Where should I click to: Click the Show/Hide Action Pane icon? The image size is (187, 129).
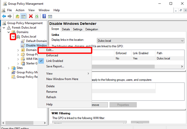(50, 16)
